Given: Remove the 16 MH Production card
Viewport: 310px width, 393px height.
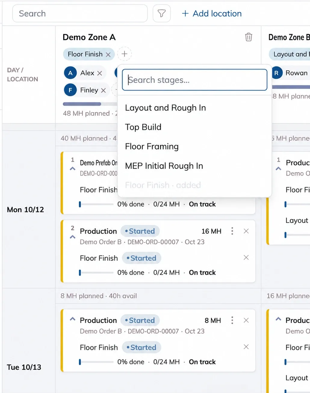Looking at the screenshot, I should pos(246,231).
